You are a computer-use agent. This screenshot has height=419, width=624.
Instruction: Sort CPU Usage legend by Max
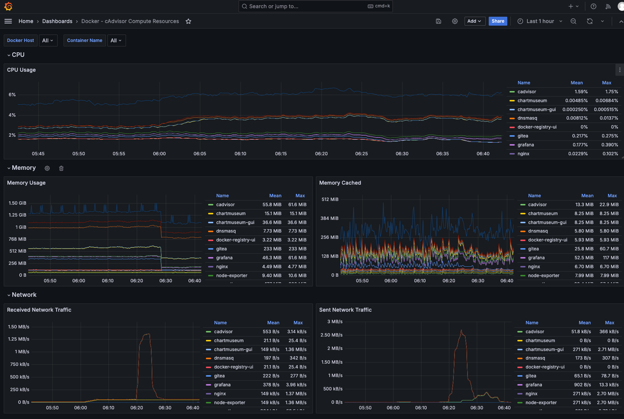pos(607,83)
